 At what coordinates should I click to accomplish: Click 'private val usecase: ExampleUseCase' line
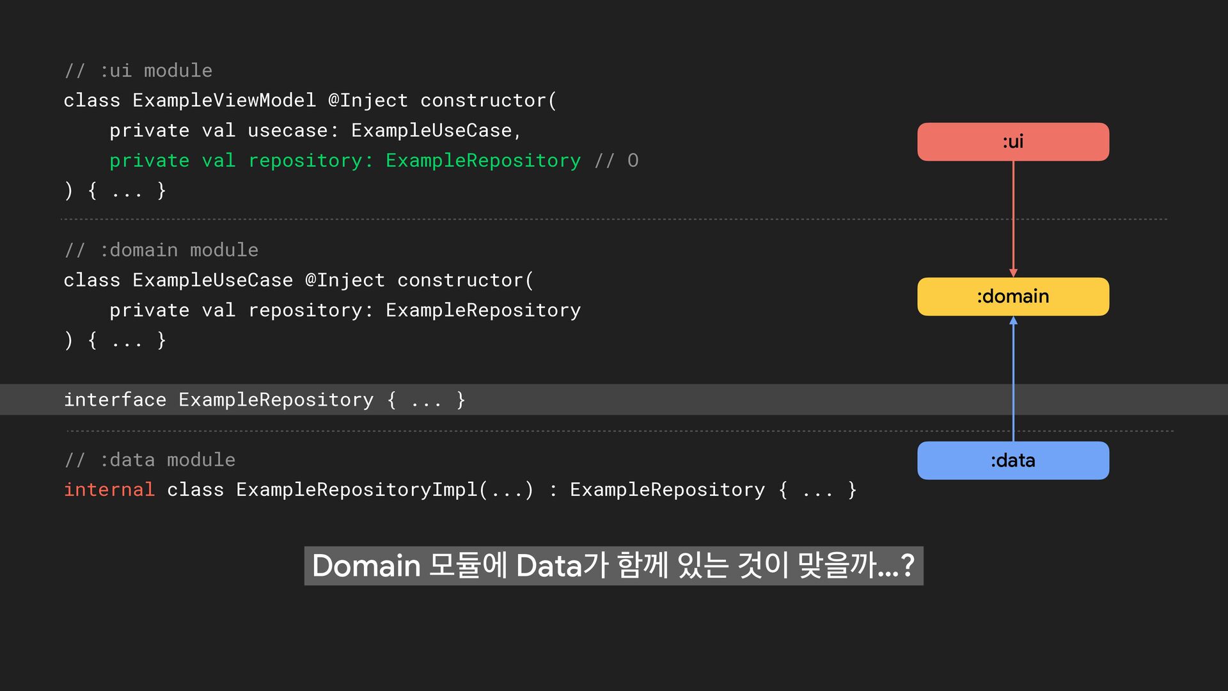315,131
